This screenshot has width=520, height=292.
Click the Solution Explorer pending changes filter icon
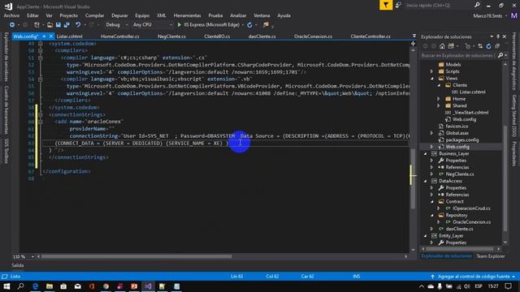(468, 46)
